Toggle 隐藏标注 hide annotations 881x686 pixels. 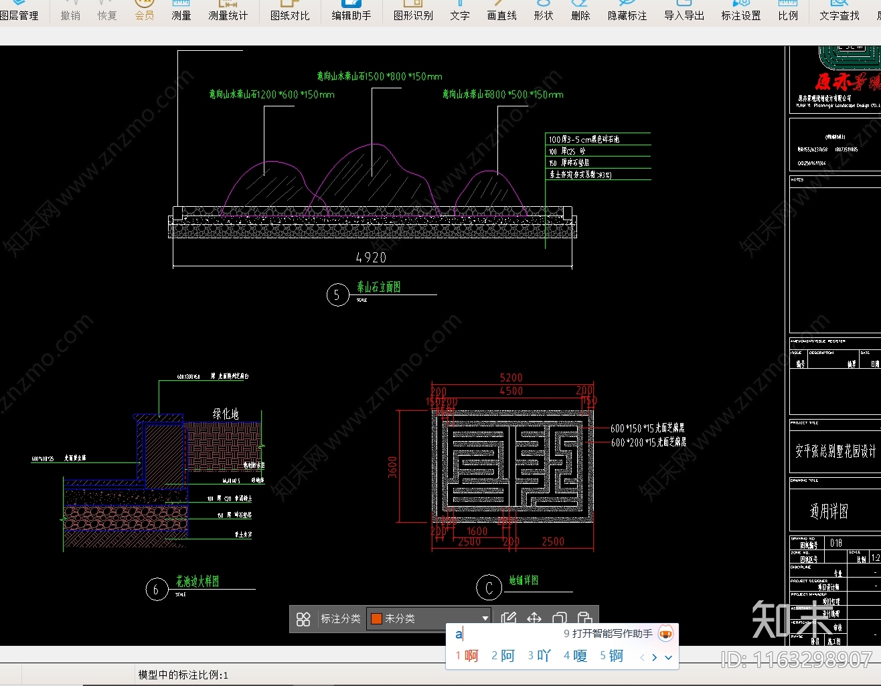point(627,11)
